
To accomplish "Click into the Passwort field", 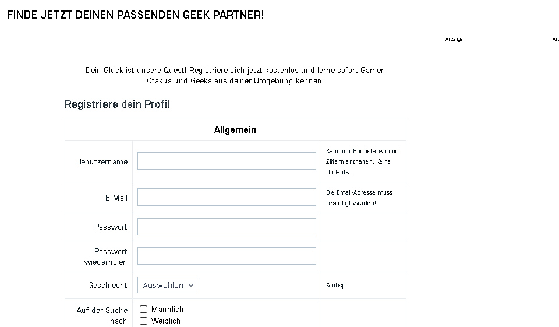I will point(227,227).
